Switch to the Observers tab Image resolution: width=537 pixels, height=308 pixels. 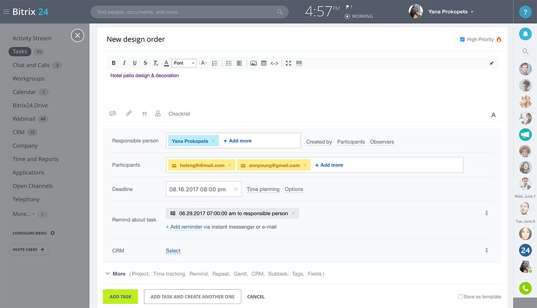pos(381,142)
